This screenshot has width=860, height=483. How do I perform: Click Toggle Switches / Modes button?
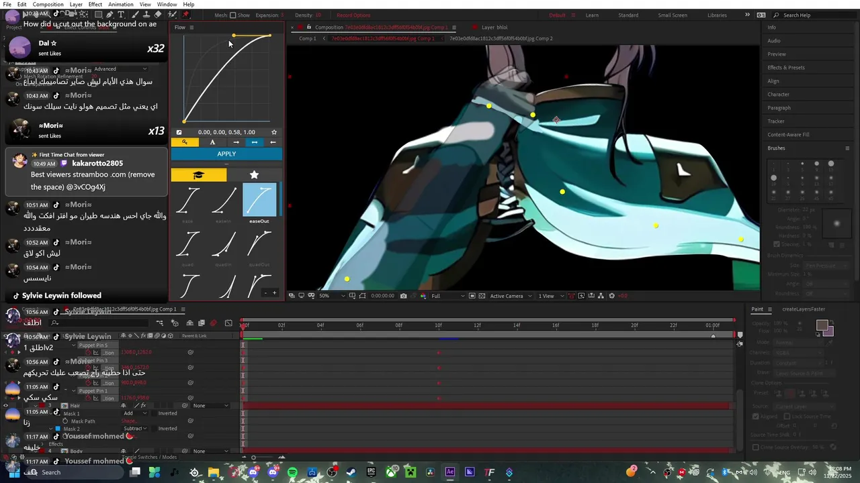[x=150, y=458]
